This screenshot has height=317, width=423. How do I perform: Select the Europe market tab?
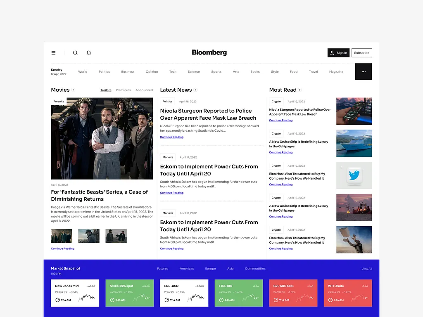[210, 269]
